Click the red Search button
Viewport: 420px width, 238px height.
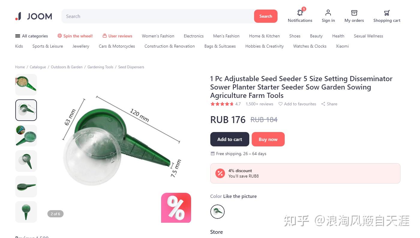pyautogui.click(x=266, y=16)
